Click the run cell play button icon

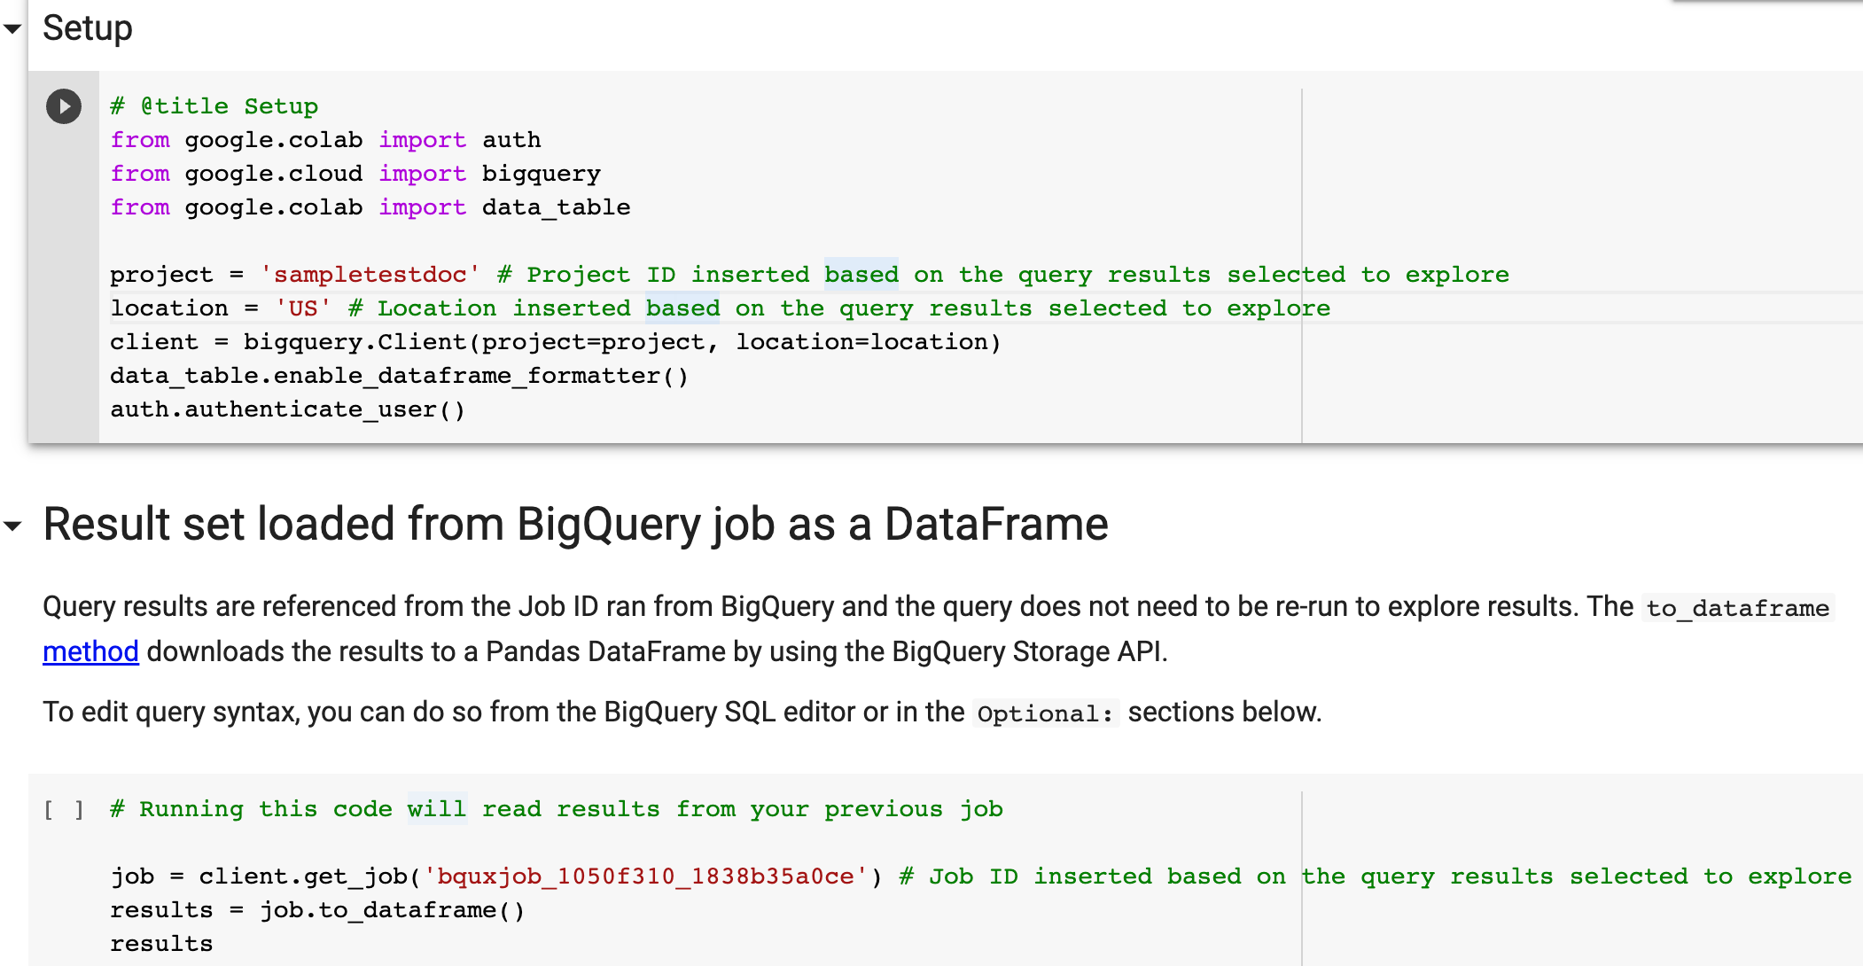(x=64, y=107)
